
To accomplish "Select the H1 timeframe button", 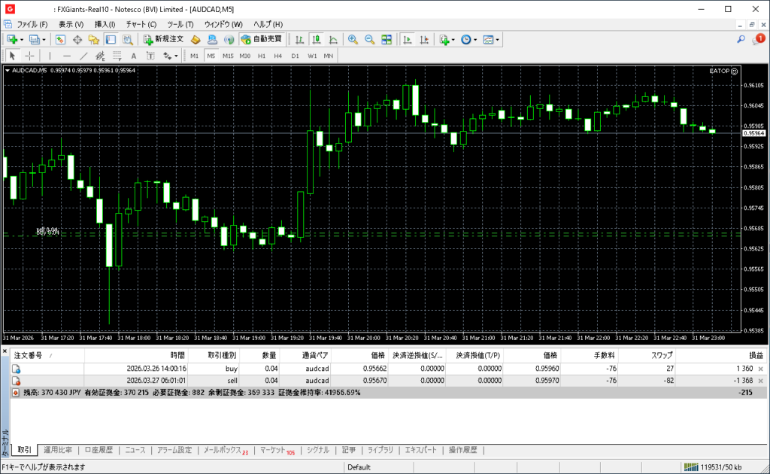I will click(262, 56).
